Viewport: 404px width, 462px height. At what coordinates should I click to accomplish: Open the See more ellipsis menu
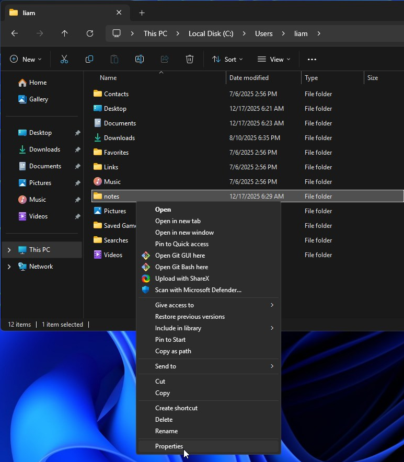coord(312,60)
